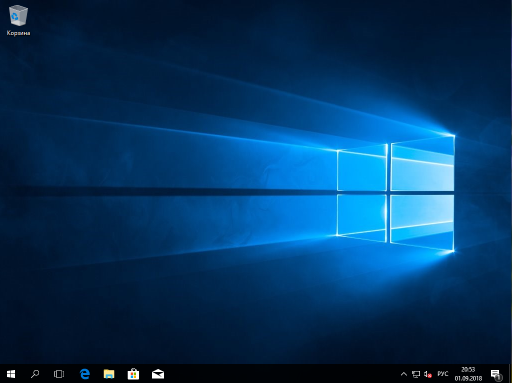Launch Microsoft Edge from the taskbar

pos(85,373)
